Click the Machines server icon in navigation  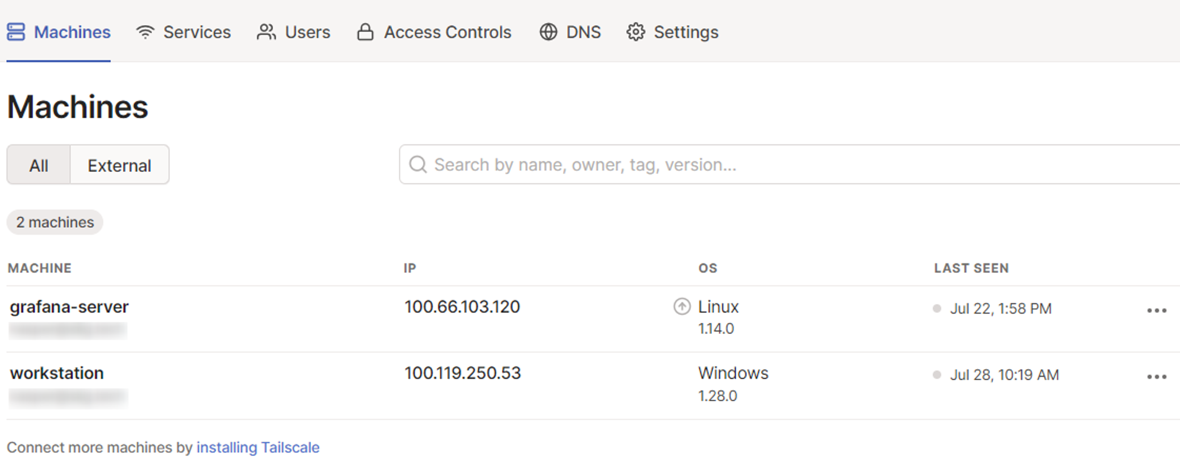[x=16, y=32]
